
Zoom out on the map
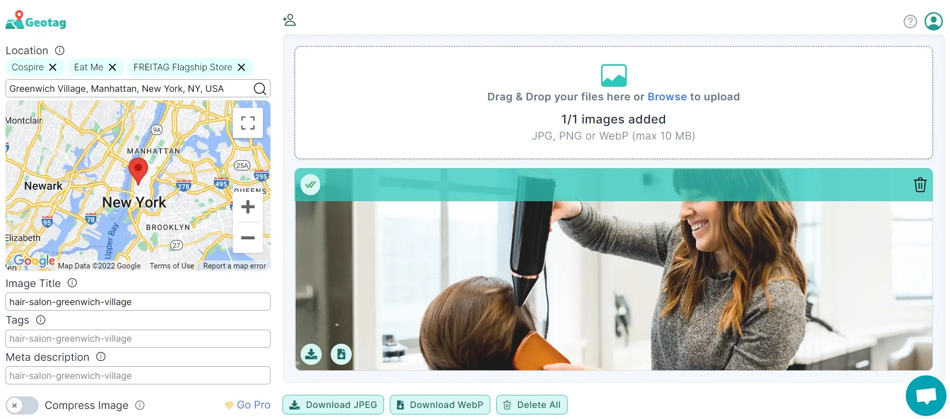(248, 238)
